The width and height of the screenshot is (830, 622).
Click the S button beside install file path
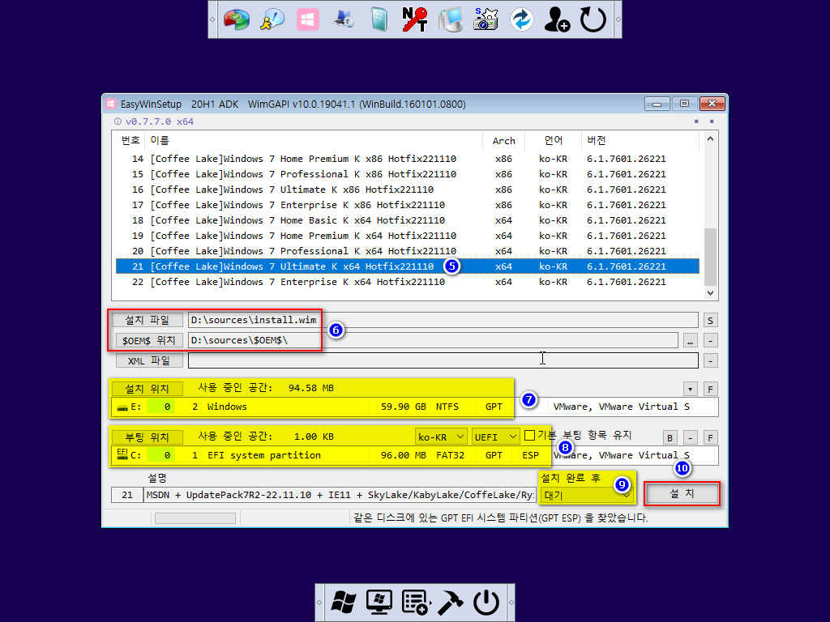pyautogui.click(x=710, y=320)
